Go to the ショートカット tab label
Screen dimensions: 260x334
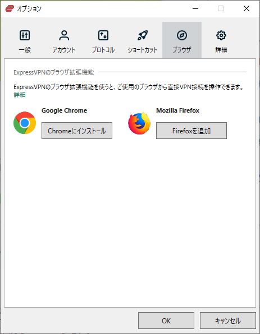coord(143,50)
